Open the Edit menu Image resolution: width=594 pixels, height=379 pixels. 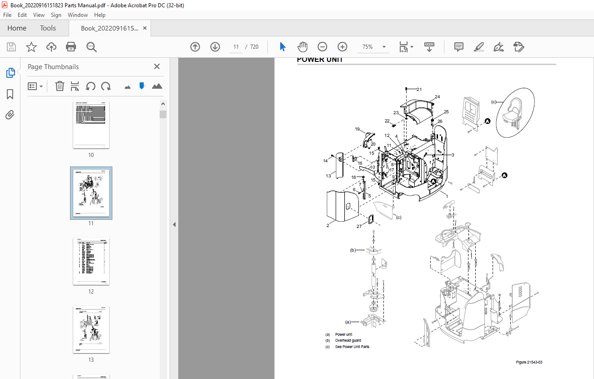click(22, 15)
